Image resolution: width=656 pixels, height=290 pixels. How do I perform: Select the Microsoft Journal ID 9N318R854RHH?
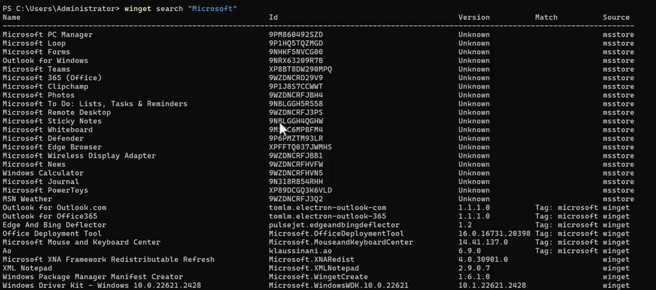[295, 181]
